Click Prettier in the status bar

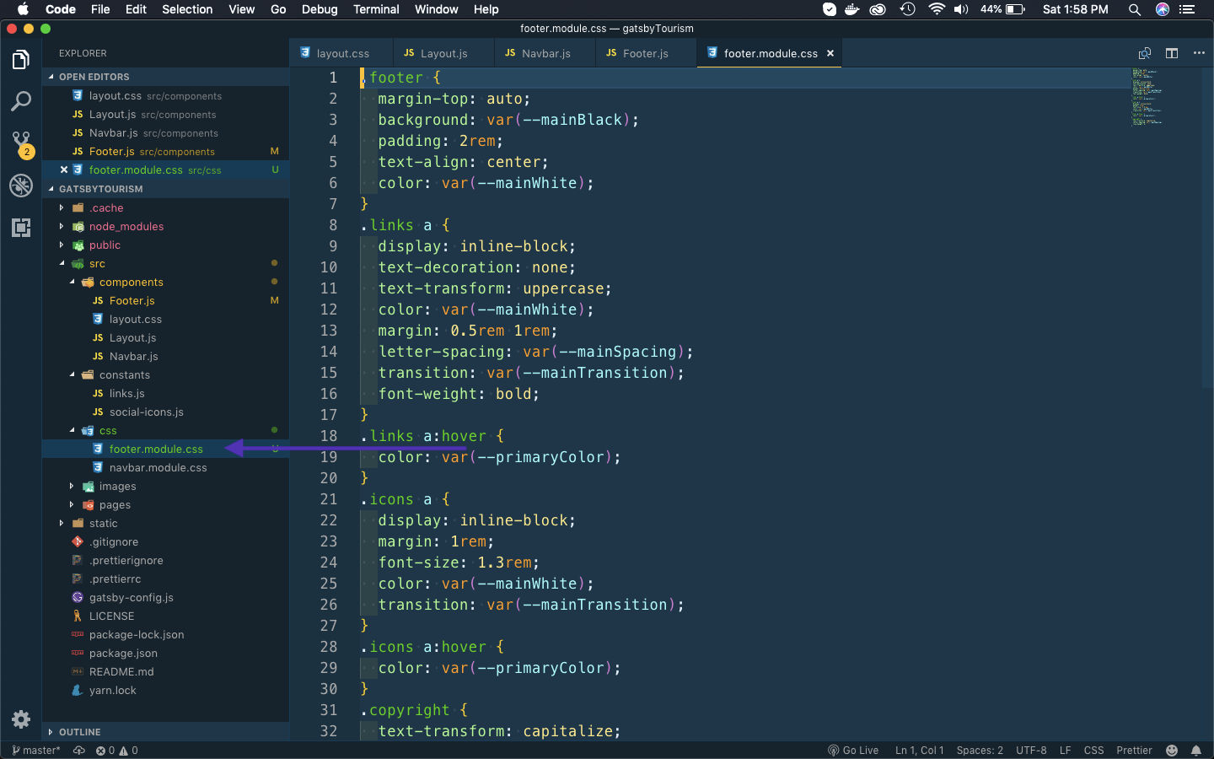click(x=1134, y=751)
